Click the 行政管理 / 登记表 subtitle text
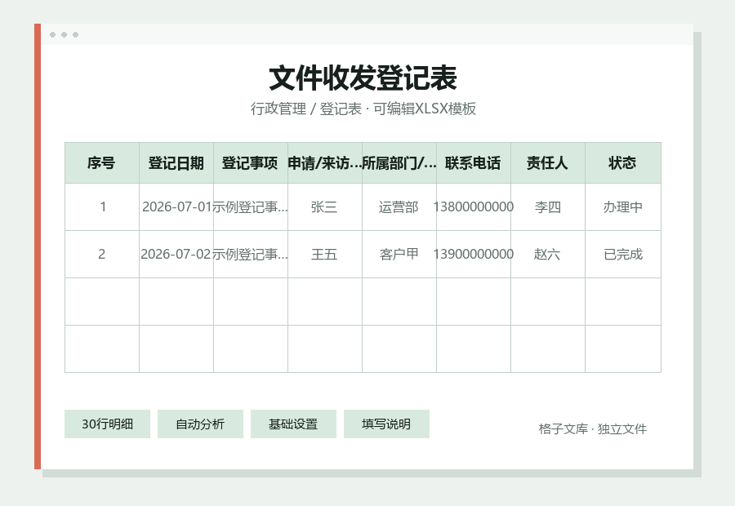This screenshot has width=735, height=506. [306, 109]
